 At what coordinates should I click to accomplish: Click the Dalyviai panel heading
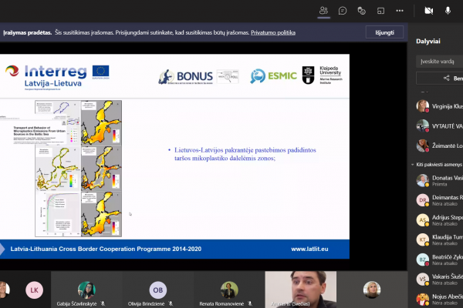428,42
